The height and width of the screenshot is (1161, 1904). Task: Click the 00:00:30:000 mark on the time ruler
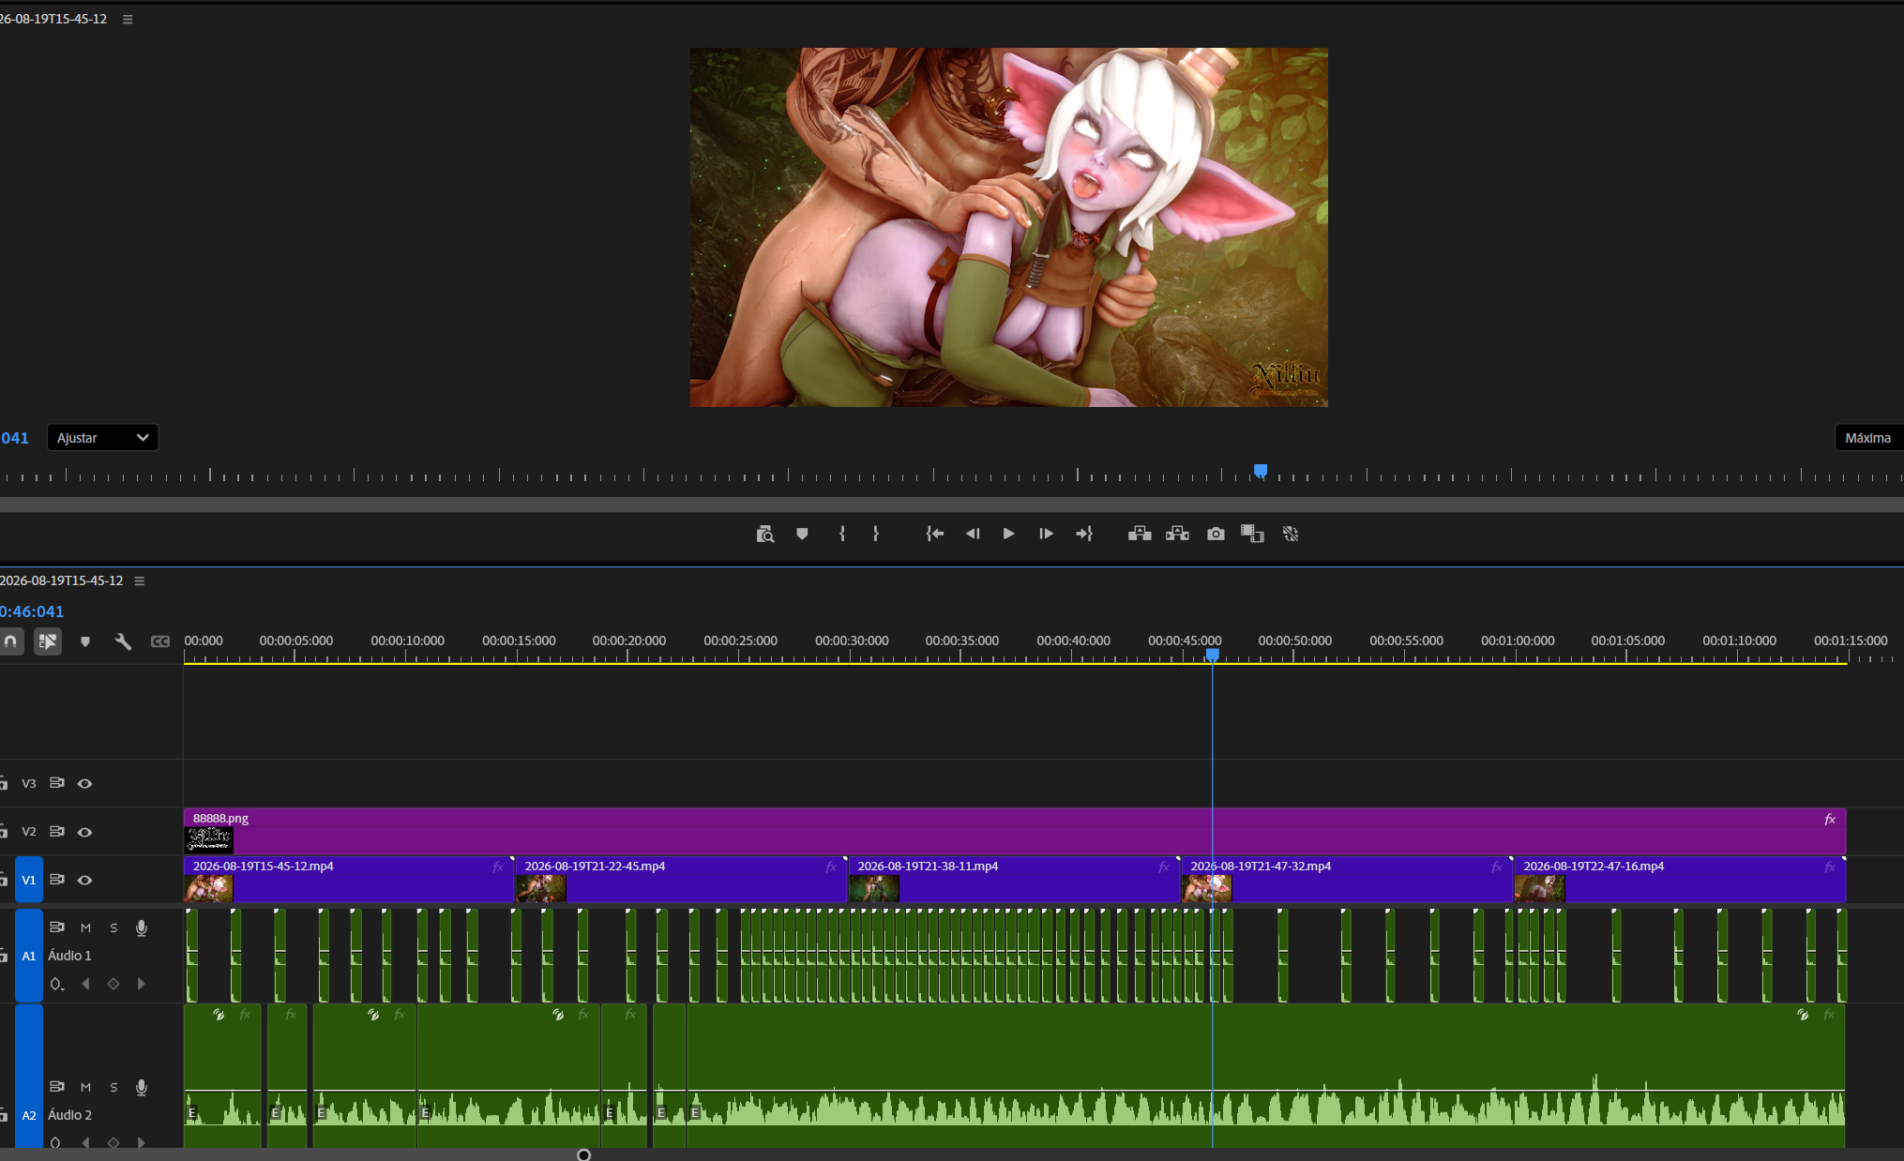[x=852, y=641]
